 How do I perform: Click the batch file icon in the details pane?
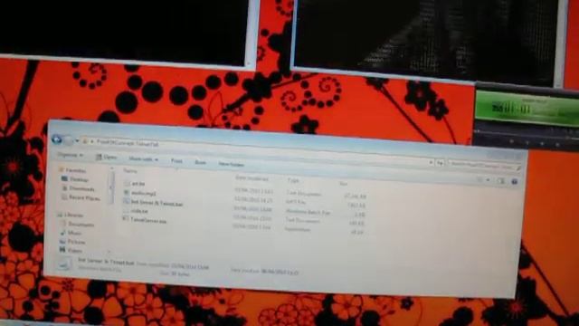[64, 264]
